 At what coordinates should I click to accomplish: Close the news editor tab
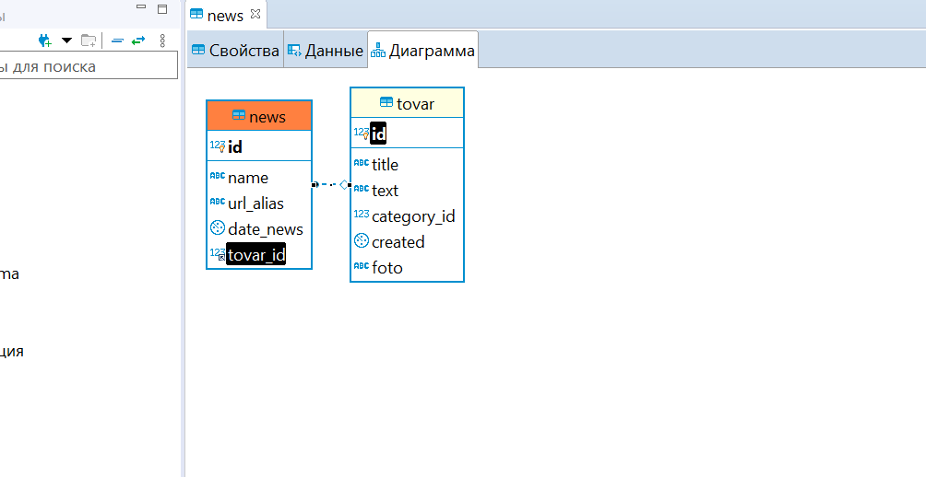point(255,14)
